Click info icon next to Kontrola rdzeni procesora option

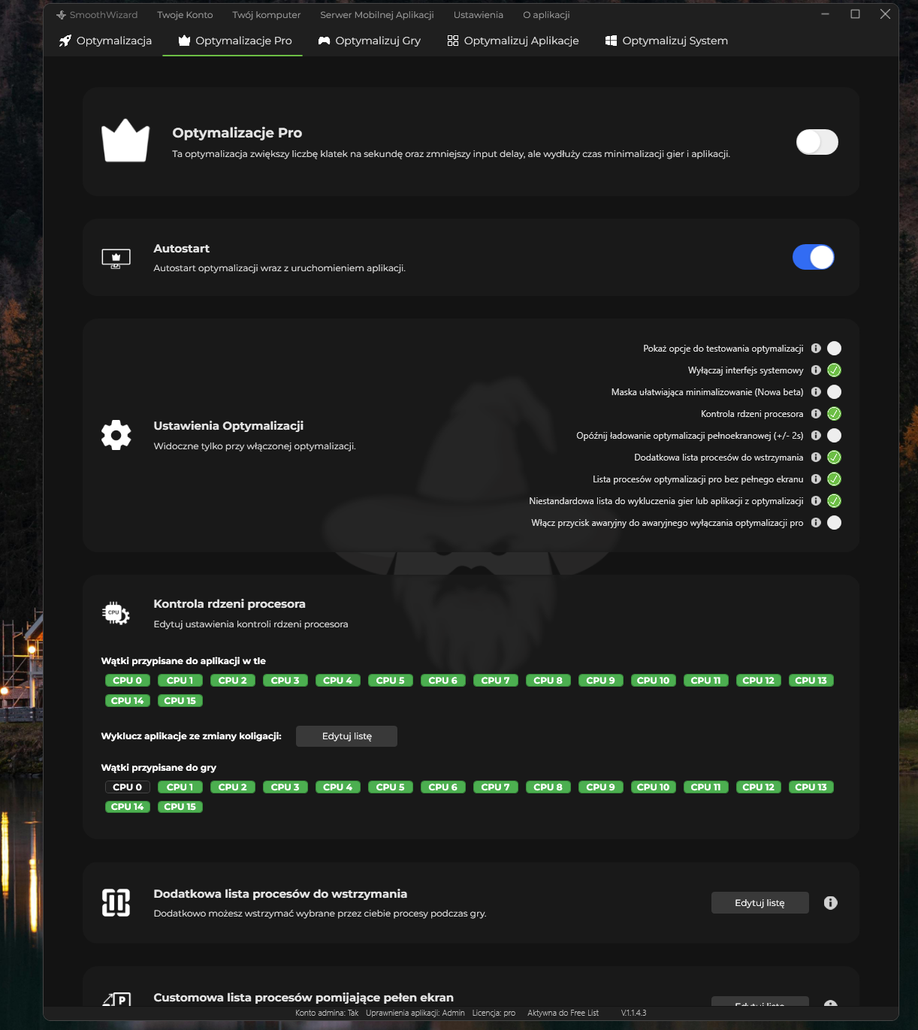pyautogui.click(x=816, y=414)
